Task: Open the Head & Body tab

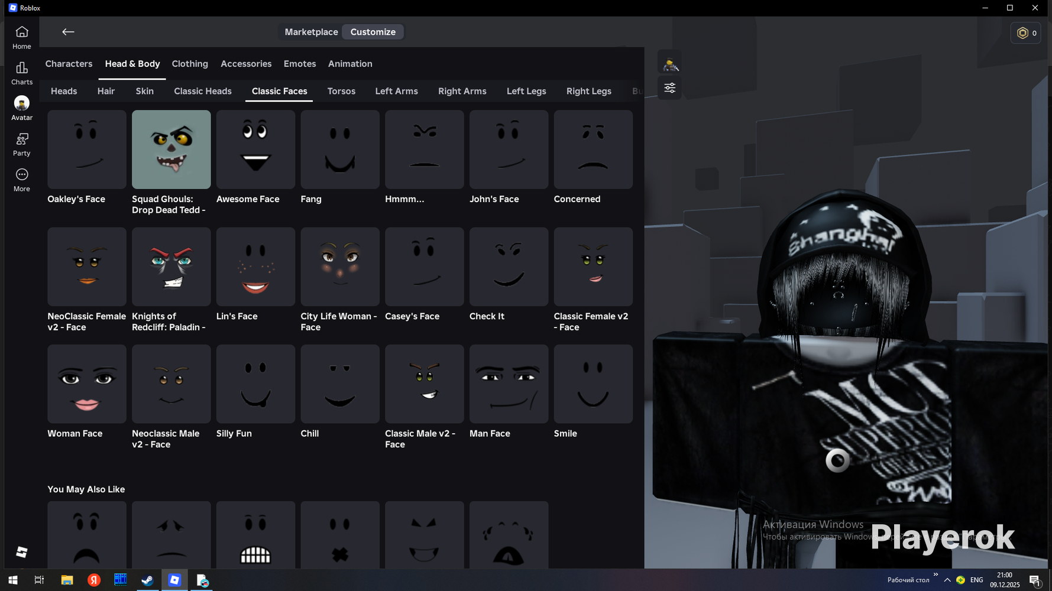Action: (x=132, y=64)
